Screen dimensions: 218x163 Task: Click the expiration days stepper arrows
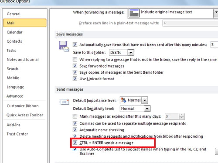[181, 116]
